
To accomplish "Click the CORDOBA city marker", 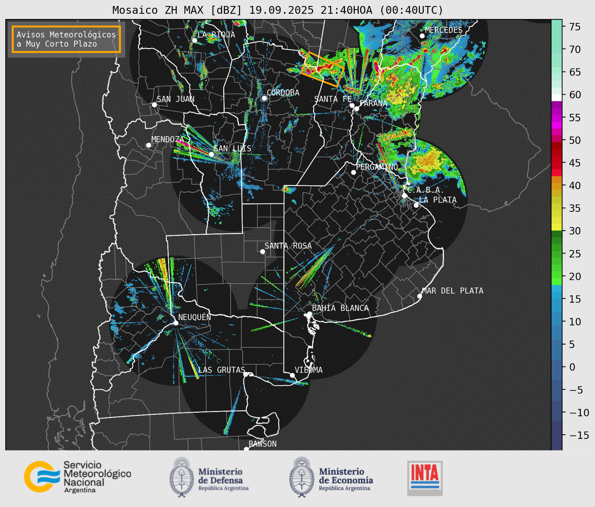I will [264, 98].
